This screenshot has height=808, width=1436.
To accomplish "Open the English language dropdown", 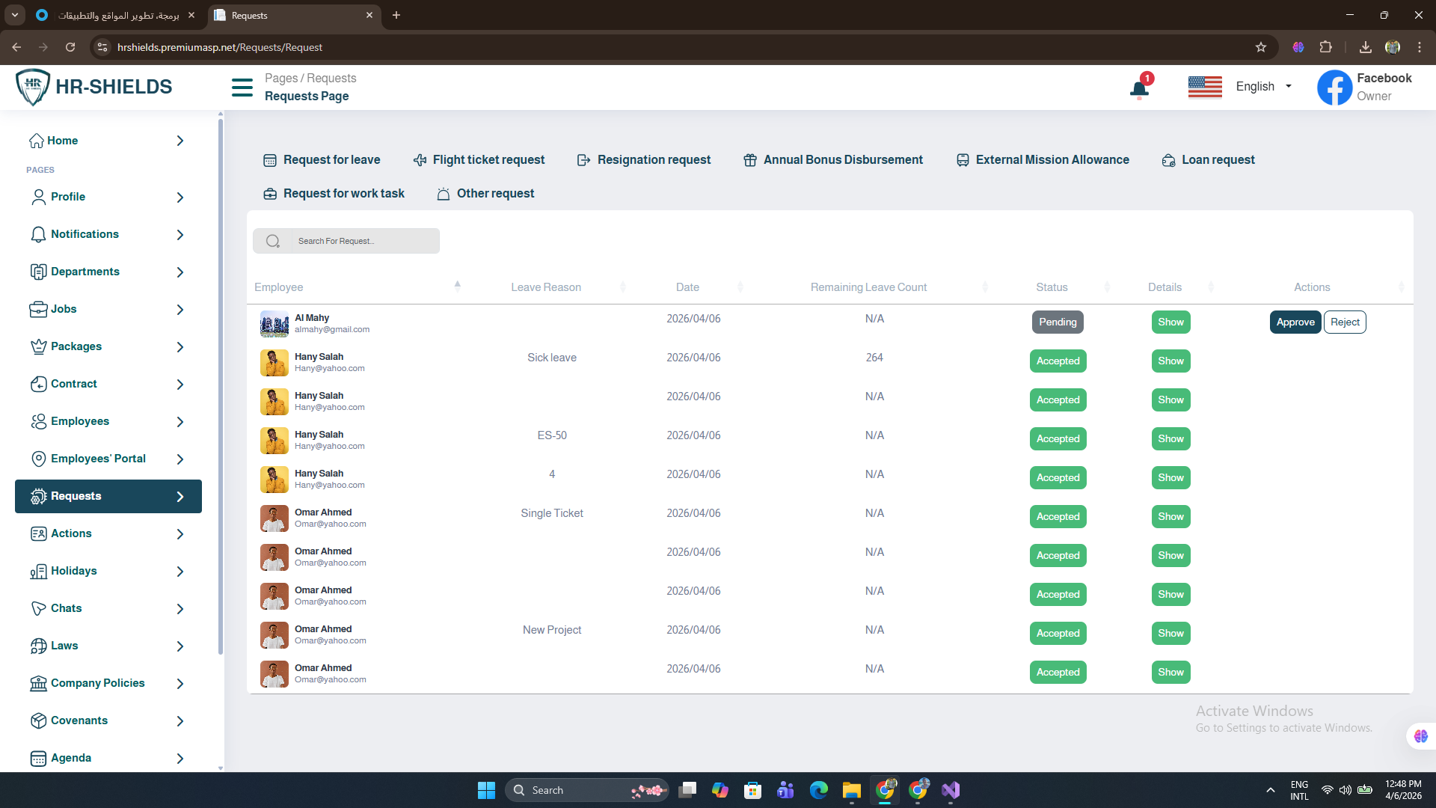I will [x=1264, y=87].
